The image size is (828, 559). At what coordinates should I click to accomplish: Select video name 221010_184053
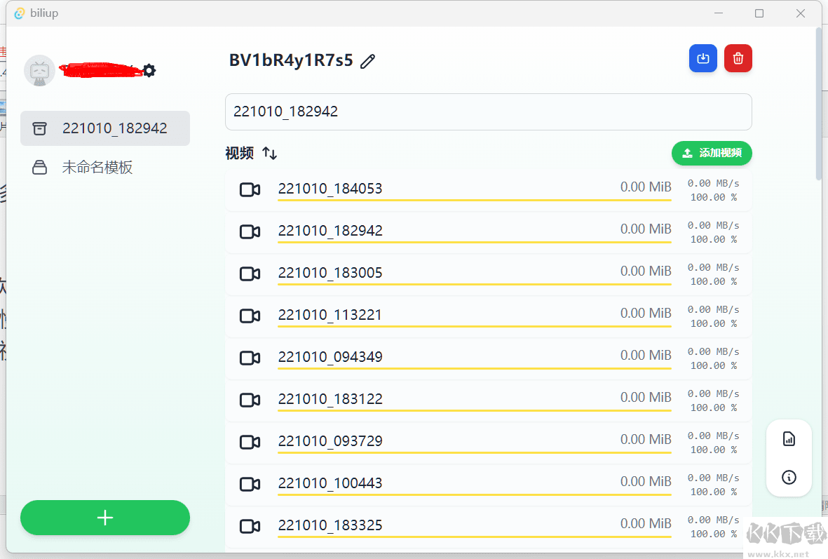tap(330, 189)
